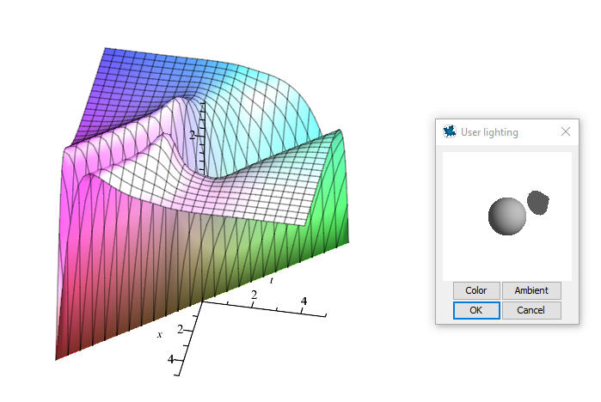Click the User lighting title bar text
The image size is (601, 402).
point(489,132)
